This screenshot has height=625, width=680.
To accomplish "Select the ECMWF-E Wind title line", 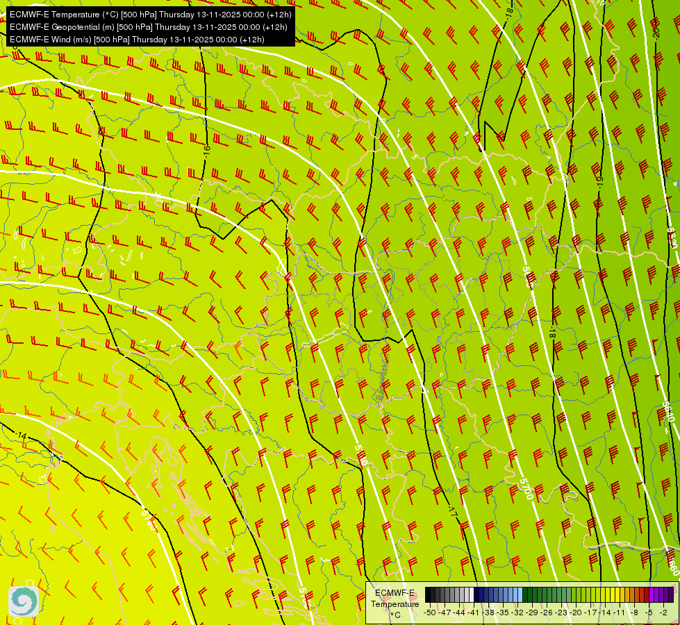I will pos(137,40).
